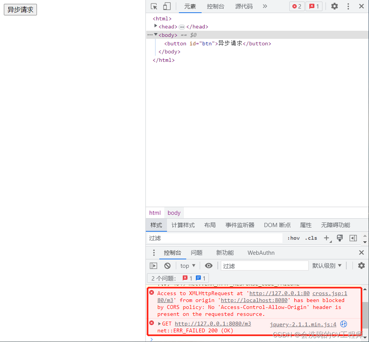Toggle the computed styles sidebar icon
Viewport: 369px width, 342px height.
[x=353, y=238]
